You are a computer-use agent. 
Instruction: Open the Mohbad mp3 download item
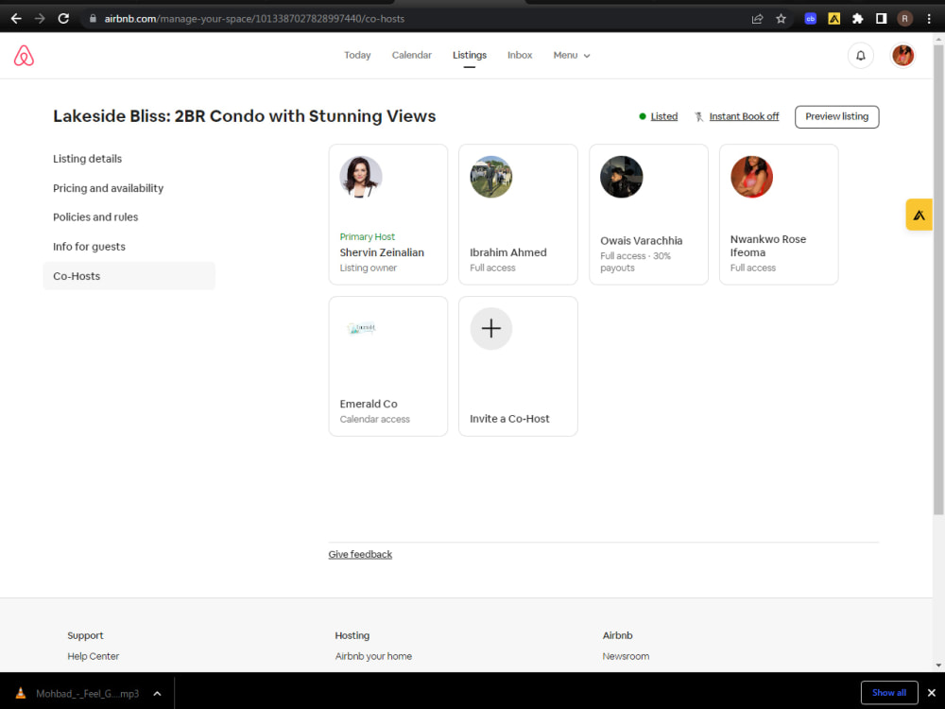[x=87, y=693]
